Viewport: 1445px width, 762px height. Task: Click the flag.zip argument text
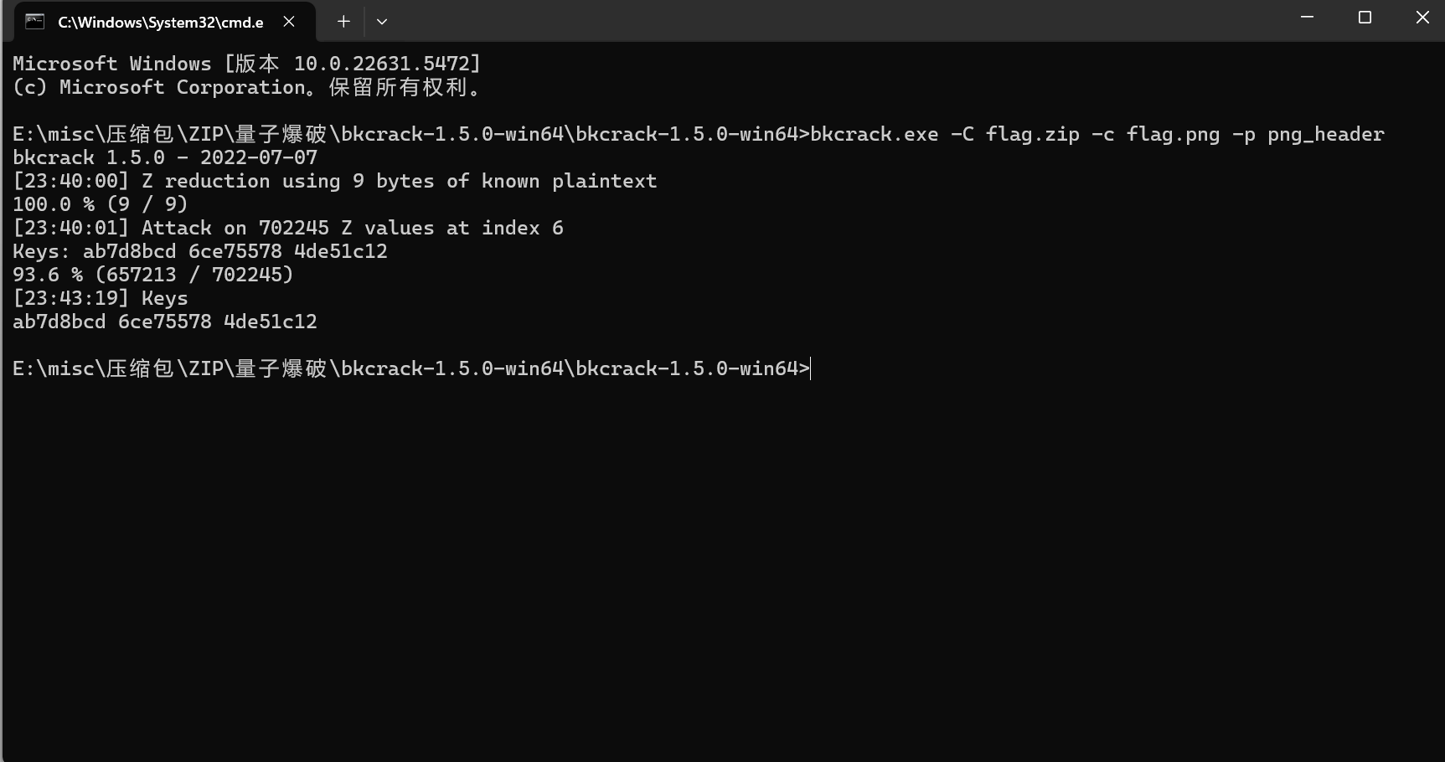pyautogui.click(x=1033, y=134)
